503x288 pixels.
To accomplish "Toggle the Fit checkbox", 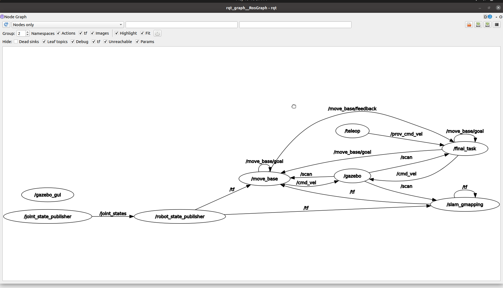I will point(142,33).
